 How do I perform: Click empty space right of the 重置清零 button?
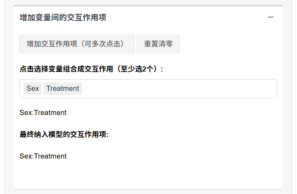(x=228, y=44)
